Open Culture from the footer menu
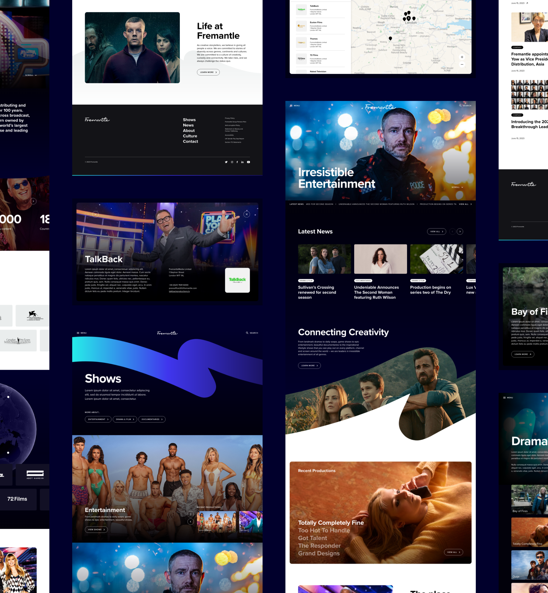Screen dimensions: 548x593 point(190,136)
